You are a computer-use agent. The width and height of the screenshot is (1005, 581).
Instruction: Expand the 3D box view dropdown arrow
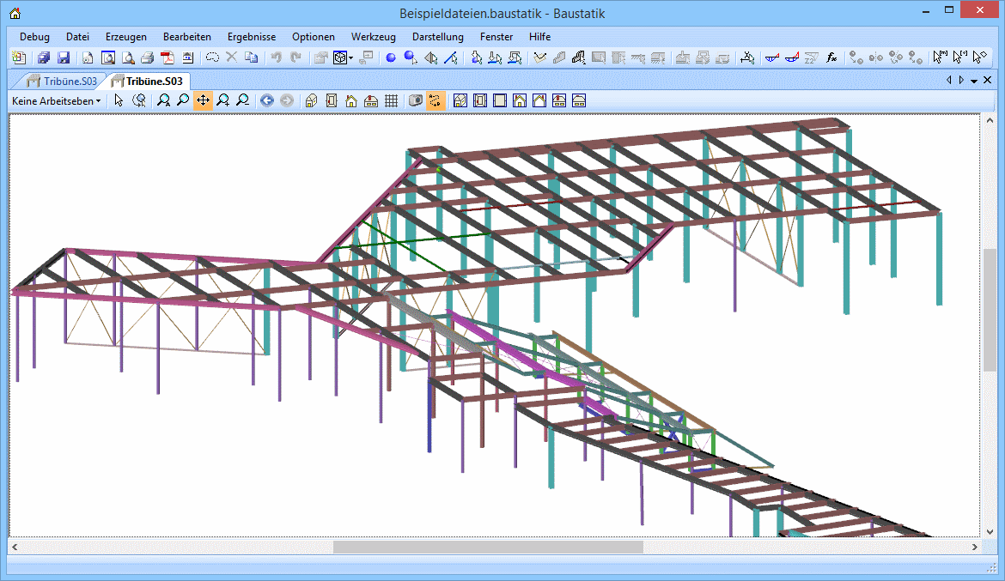coord(351,58)
